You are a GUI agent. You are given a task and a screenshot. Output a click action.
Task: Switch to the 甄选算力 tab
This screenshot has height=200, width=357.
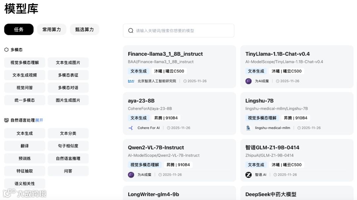pos(85,29)
